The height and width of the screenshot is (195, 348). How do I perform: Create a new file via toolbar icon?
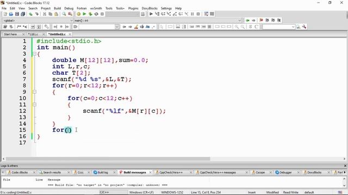[x=5, y=14]
